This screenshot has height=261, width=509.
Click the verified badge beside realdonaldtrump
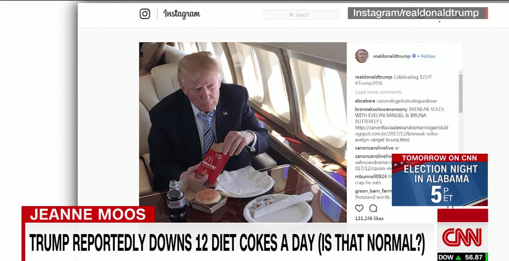point(414,56)
